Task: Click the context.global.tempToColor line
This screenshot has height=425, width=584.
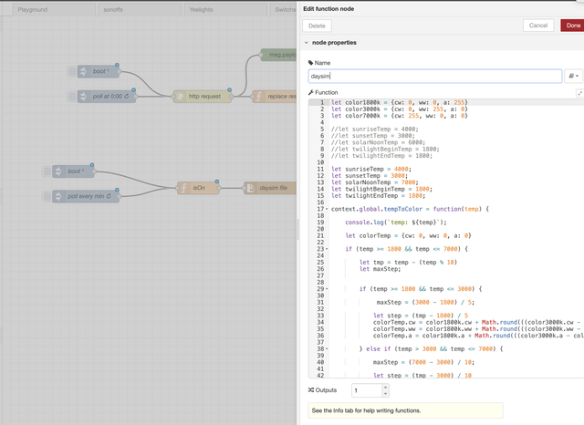Action: (410, 209)
